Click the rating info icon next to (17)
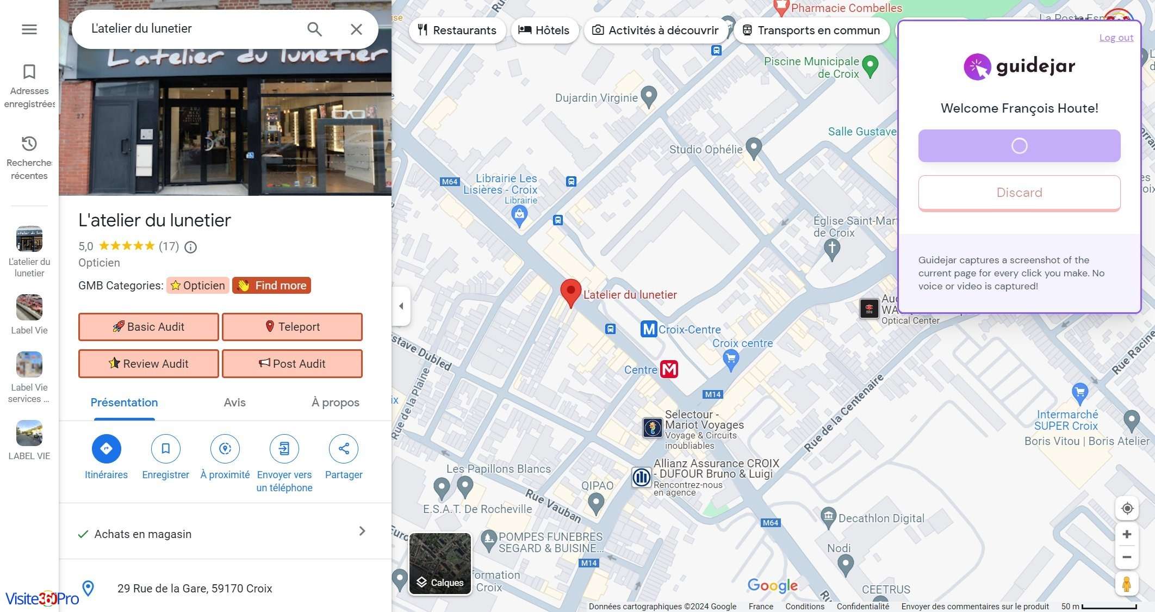 (x=190, y=247)
